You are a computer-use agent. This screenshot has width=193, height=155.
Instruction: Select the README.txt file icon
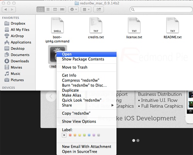[x=173, y=25]
